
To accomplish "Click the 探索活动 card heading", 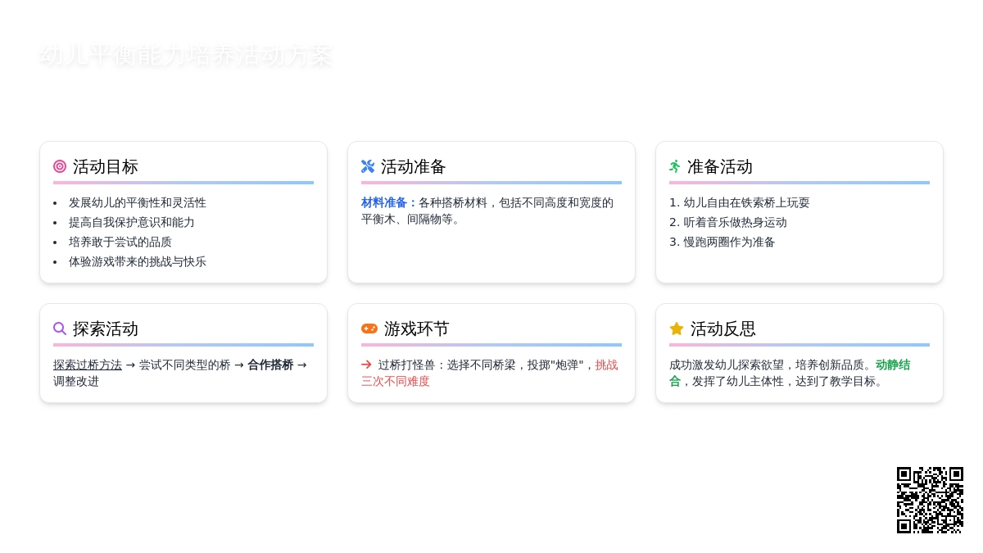I will coord(106,329).
